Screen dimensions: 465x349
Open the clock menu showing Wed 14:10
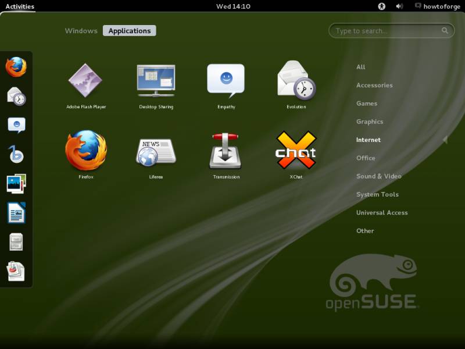tap(233, 6)
